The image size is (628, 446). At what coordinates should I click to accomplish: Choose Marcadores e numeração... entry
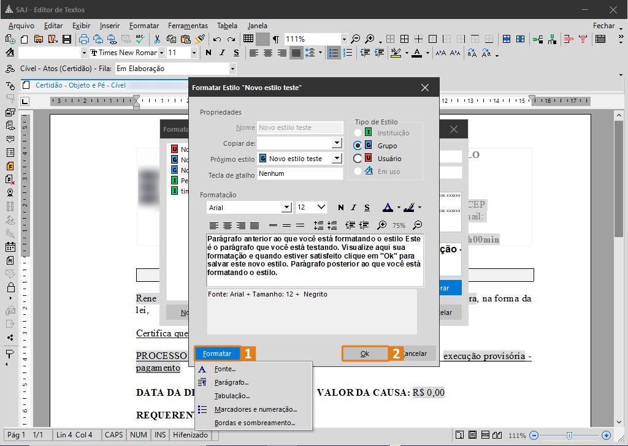(253, 409)
